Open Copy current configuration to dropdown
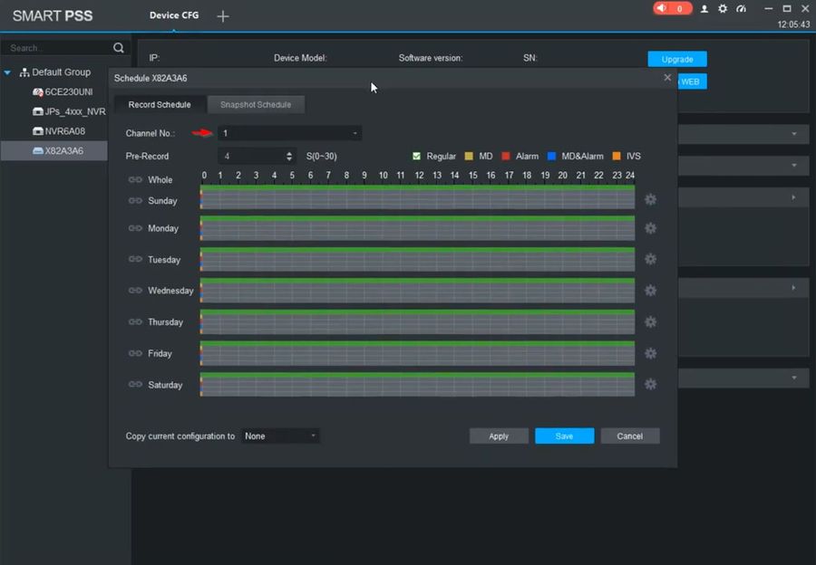The image size is (816, 565). [x=280, y=436]
